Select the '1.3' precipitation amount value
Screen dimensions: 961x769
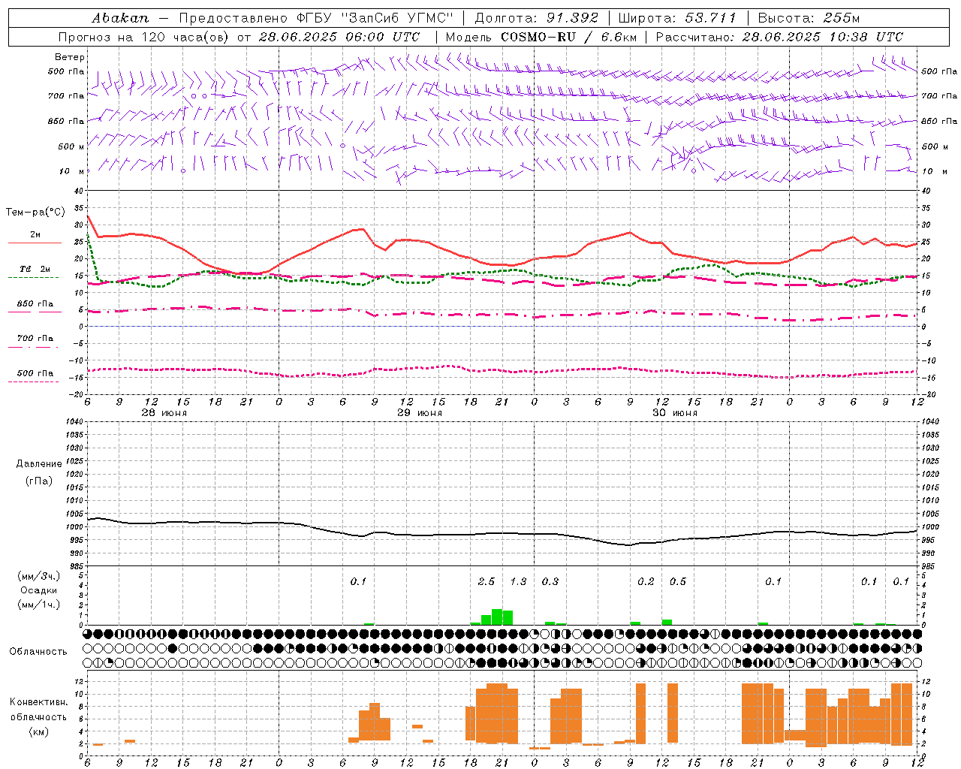coord(518,582)
